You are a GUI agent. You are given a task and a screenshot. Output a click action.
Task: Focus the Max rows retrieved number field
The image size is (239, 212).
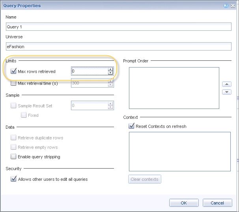coord(89,71)
